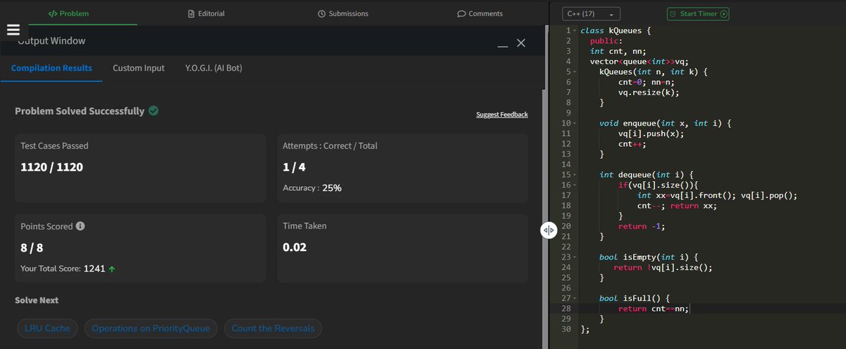The width and height of the screenshot is (846, 349).
Task: Open the LRU Cache problem
Action: point(47,329)
